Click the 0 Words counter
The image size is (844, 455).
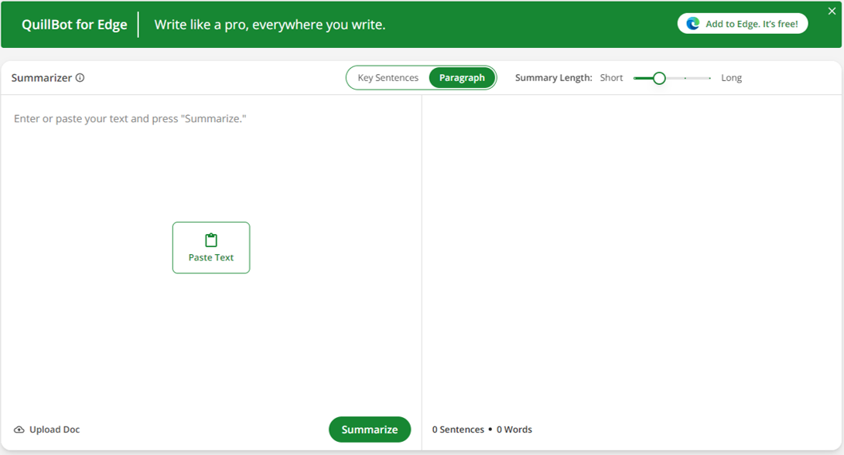514,430
